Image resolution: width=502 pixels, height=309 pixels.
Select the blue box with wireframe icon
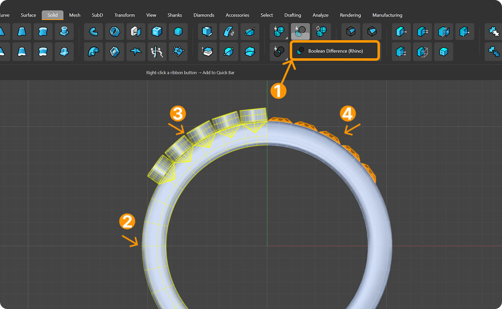click(423, 51)
